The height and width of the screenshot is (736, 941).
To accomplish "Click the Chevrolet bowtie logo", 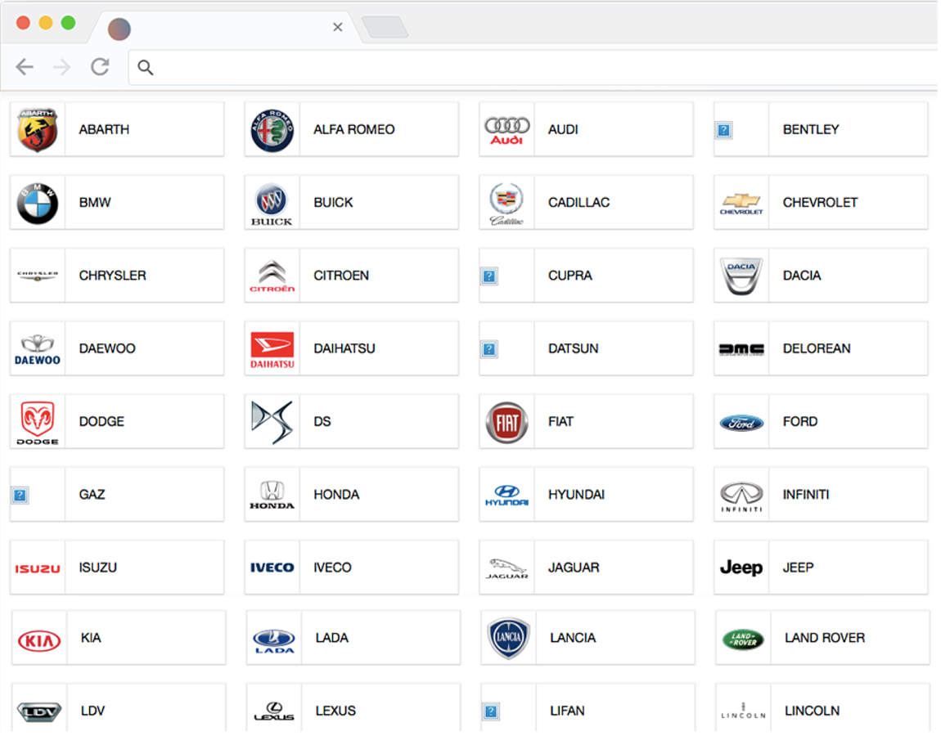I will tap(741, 204).
